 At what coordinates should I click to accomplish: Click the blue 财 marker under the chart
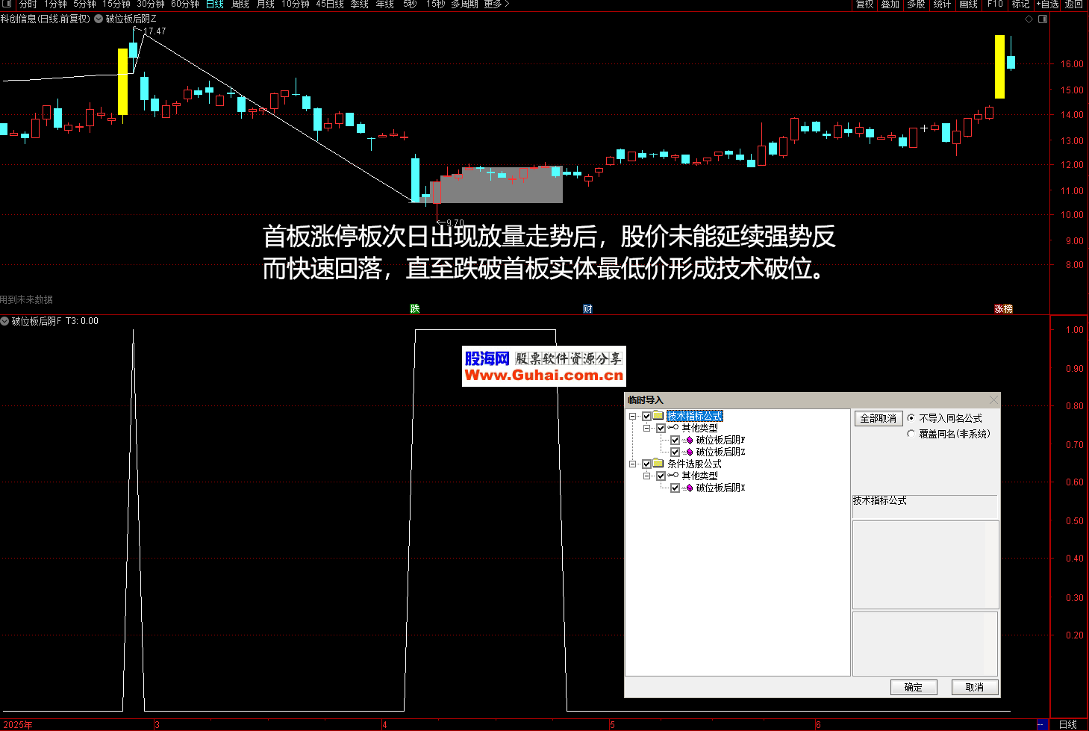point(587,308)
